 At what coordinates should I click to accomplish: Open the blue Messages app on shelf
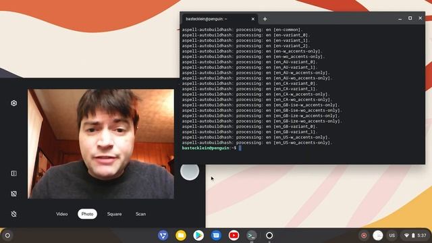[216, 236]
